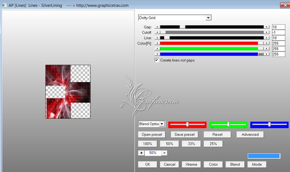Open Advanced settings
The image size is (290, 172).
tap(250, 134)
